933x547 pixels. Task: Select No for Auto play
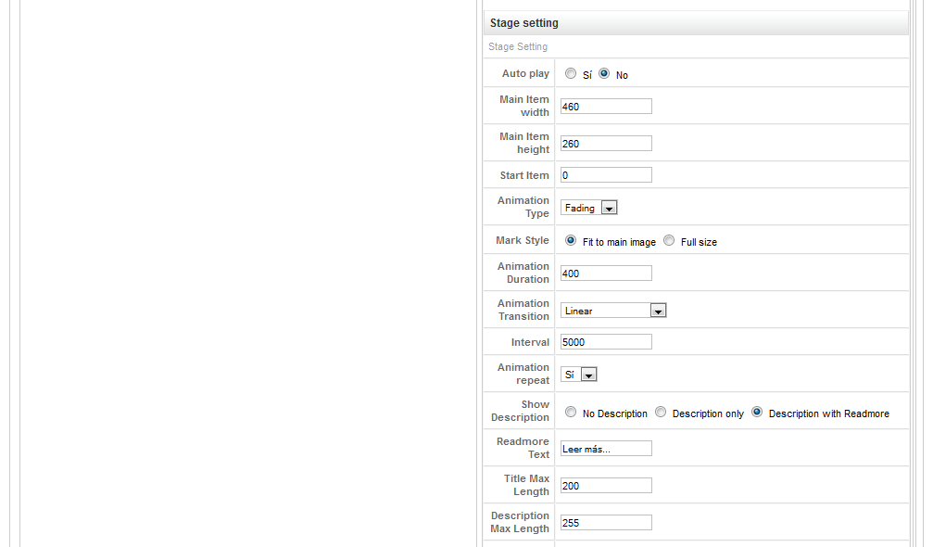(604, 74)
